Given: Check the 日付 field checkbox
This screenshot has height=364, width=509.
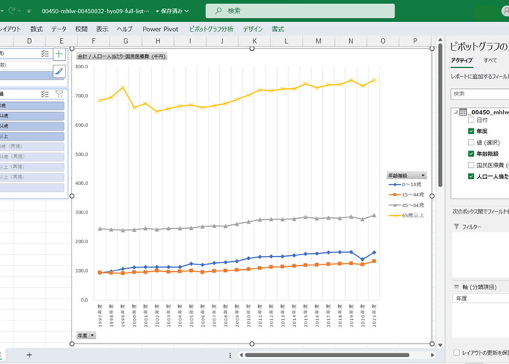Looking at the screenshot, I should (x=471, y=120).
